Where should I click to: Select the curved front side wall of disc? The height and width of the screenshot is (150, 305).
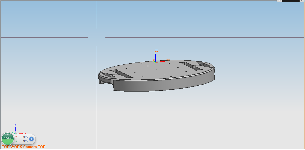[164, 85]
